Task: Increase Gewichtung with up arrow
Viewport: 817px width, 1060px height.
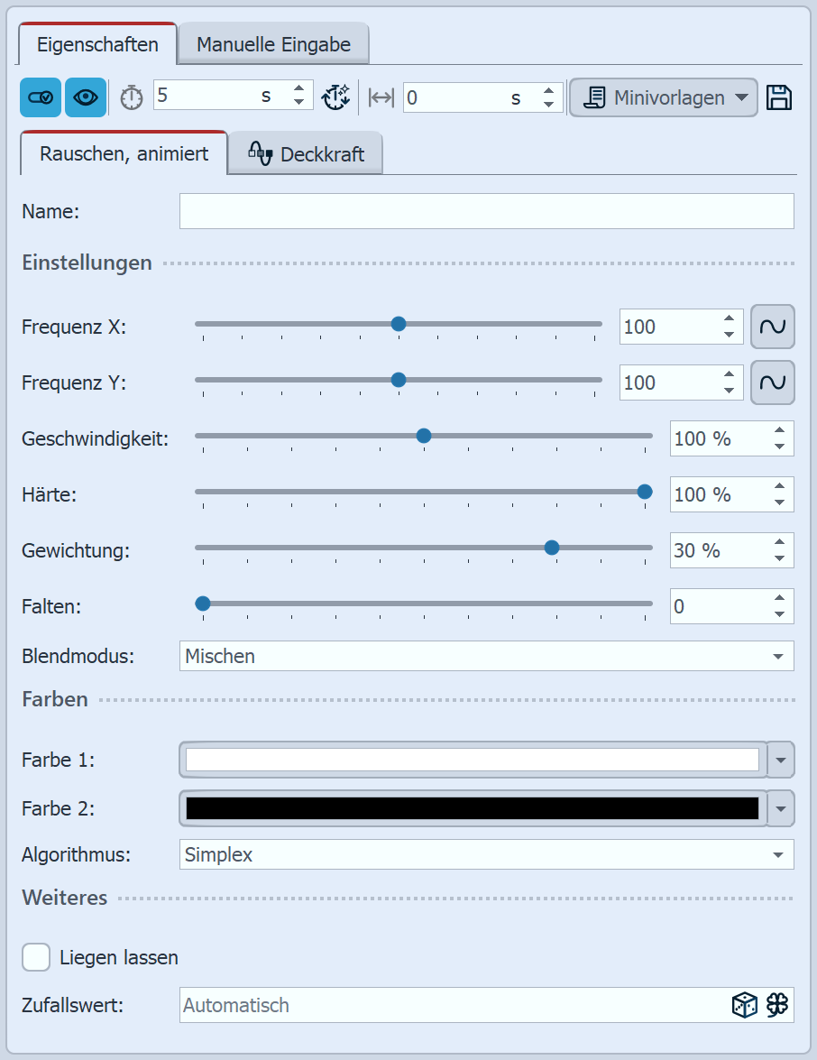Action: (x=779, y=543)
